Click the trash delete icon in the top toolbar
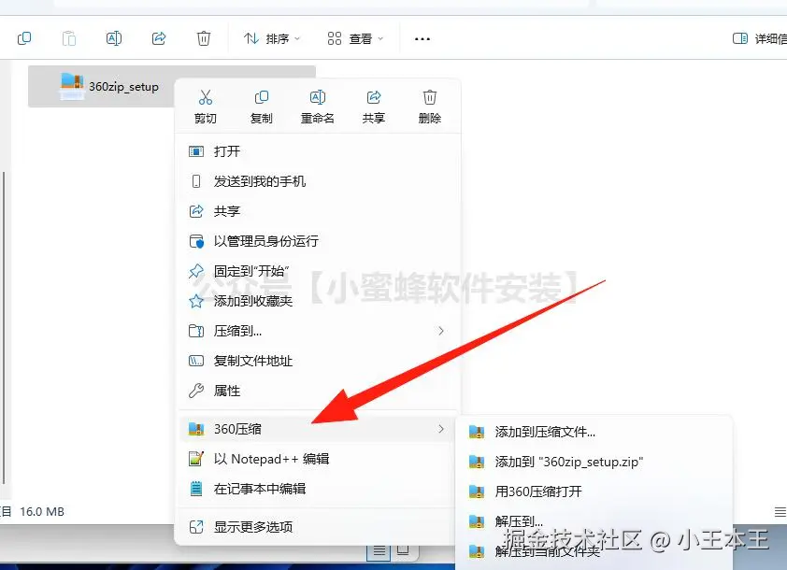The image size is (787, 570). (x=204, y=38)
